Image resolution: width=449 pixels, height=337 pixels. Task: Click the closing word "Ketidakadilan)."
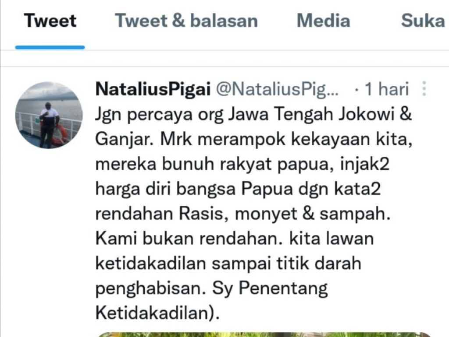157,313
